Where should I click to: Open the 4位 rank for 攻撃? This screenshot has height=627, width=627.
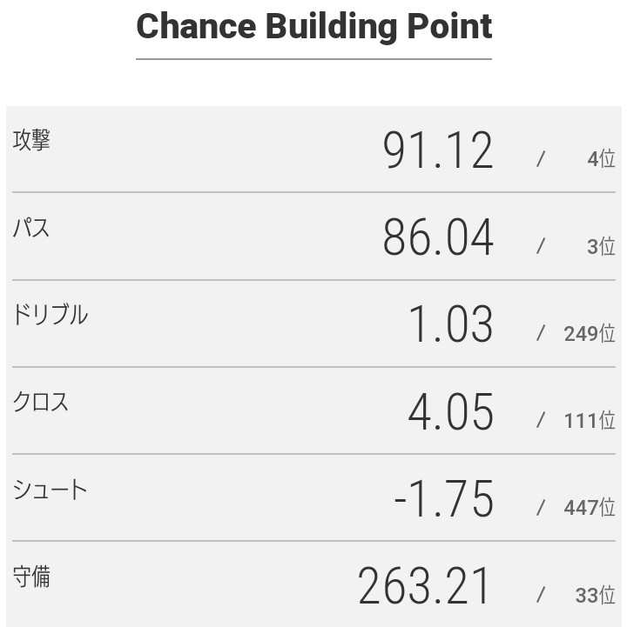click(601, 159)
